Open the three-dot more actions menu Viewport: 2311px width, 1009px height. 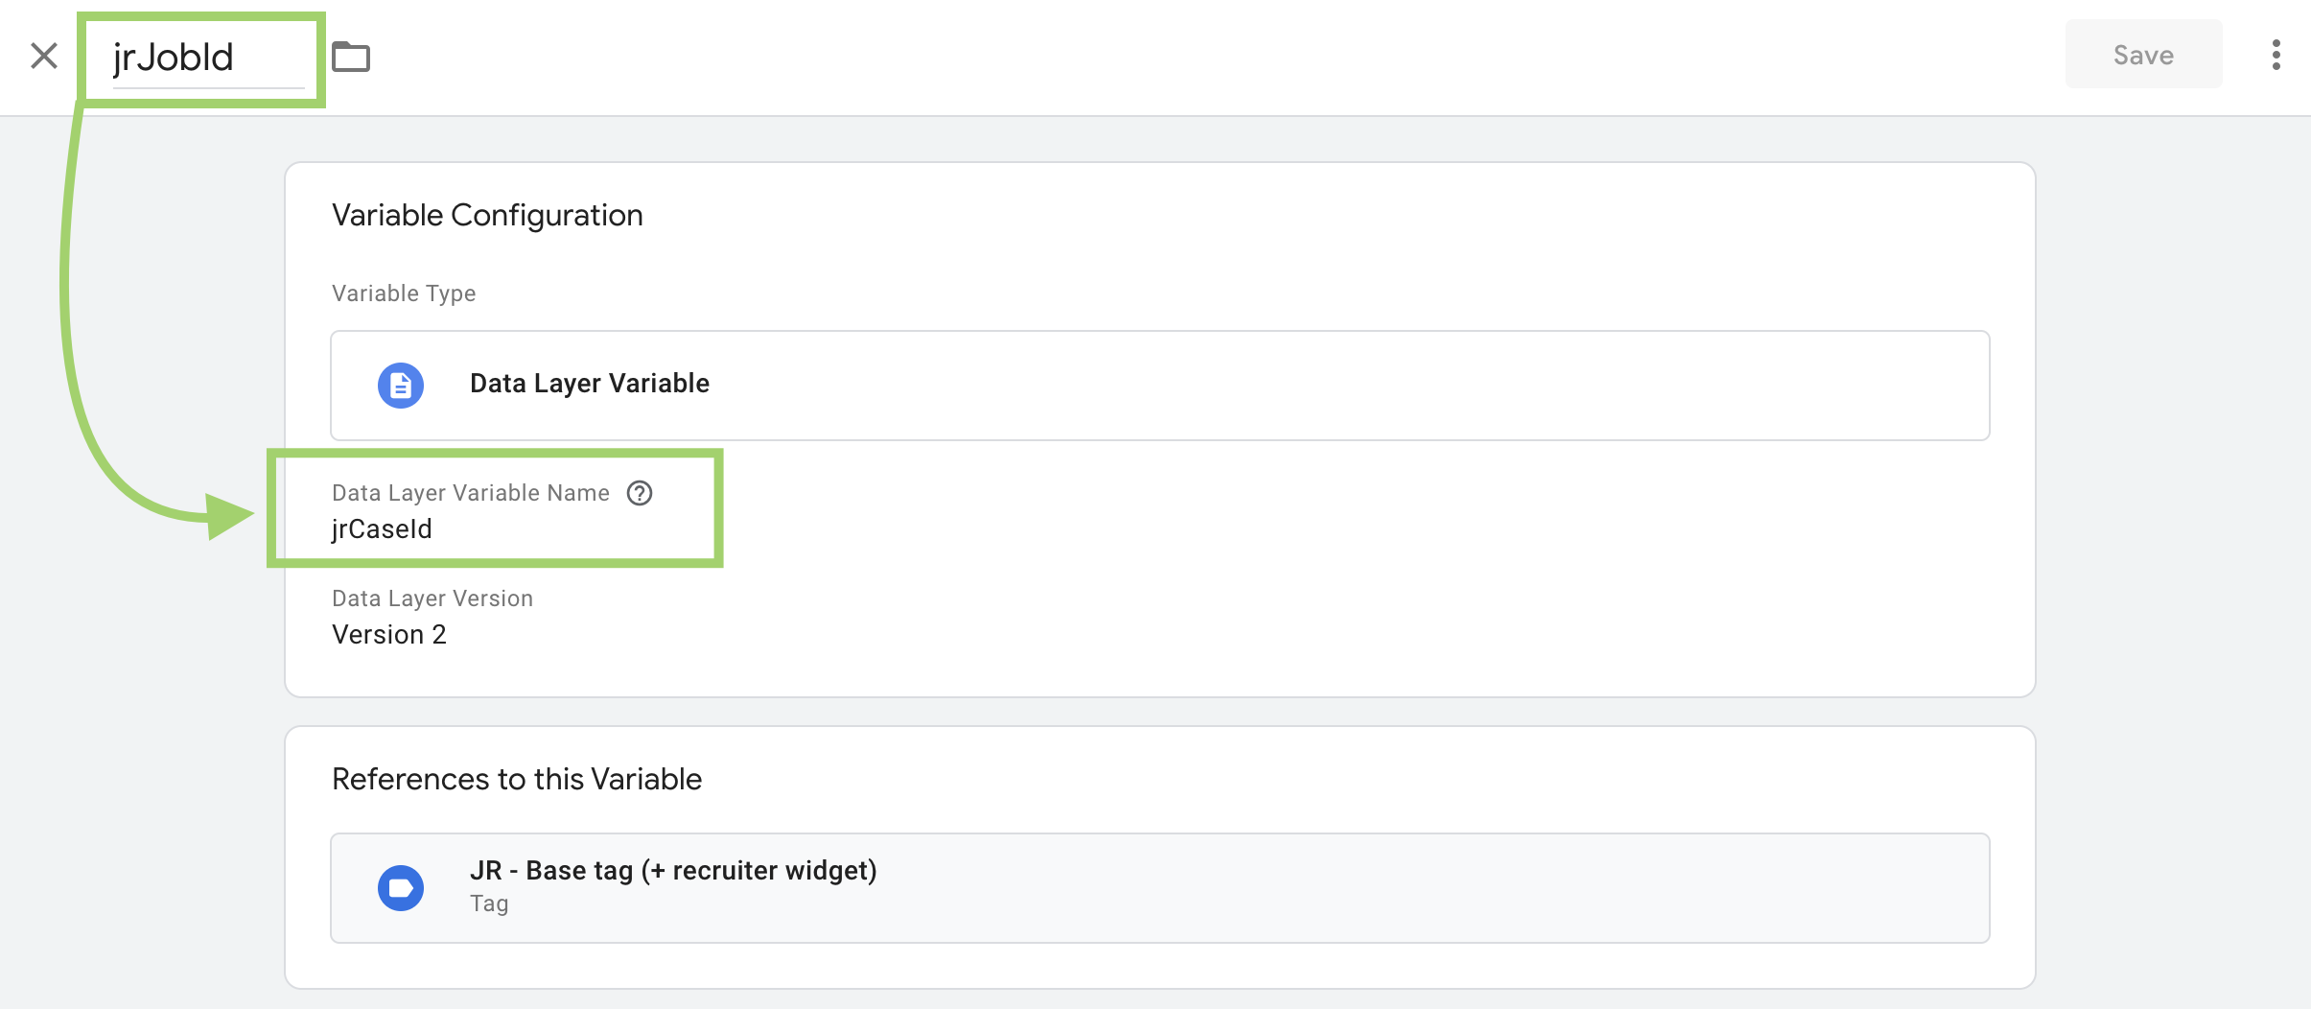(x=2276, y=55)
